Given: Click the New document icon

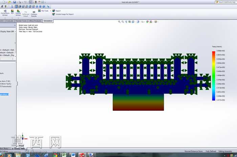Looking at the screenshot, I should click(4, 2).
